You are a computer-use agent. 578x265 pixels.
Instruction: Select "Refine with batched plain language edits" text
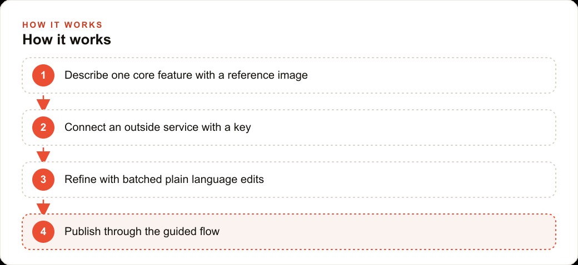tap(164, 180)
